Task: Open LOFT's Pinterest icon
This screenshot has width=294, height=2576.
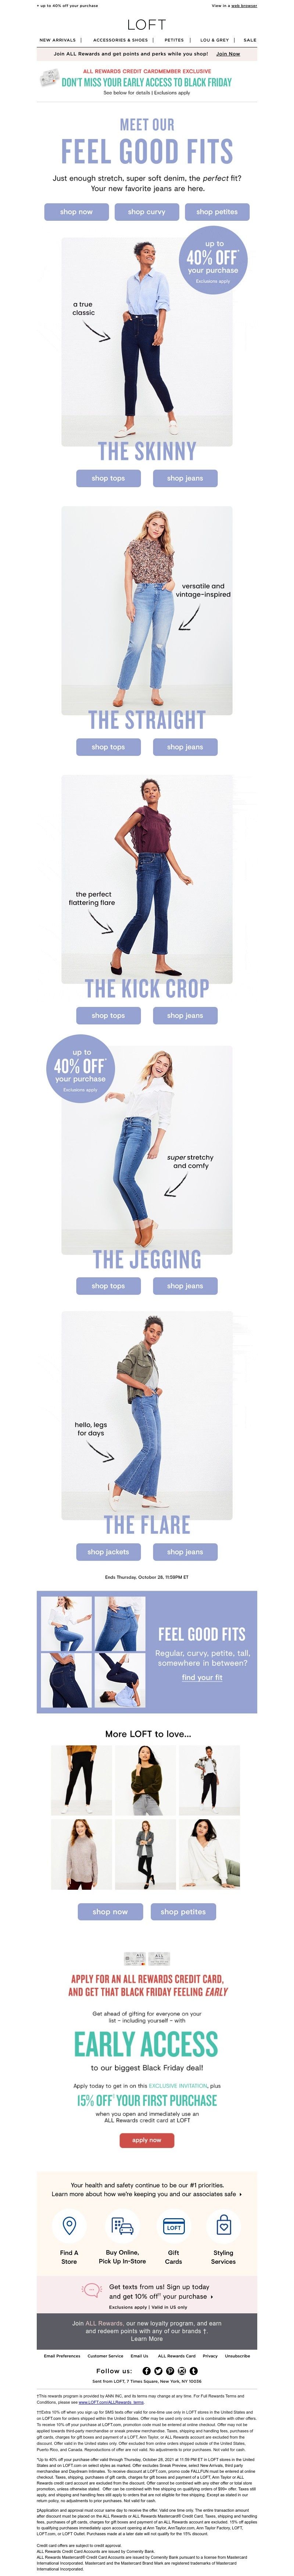Action: click(x=170, y=2371)
